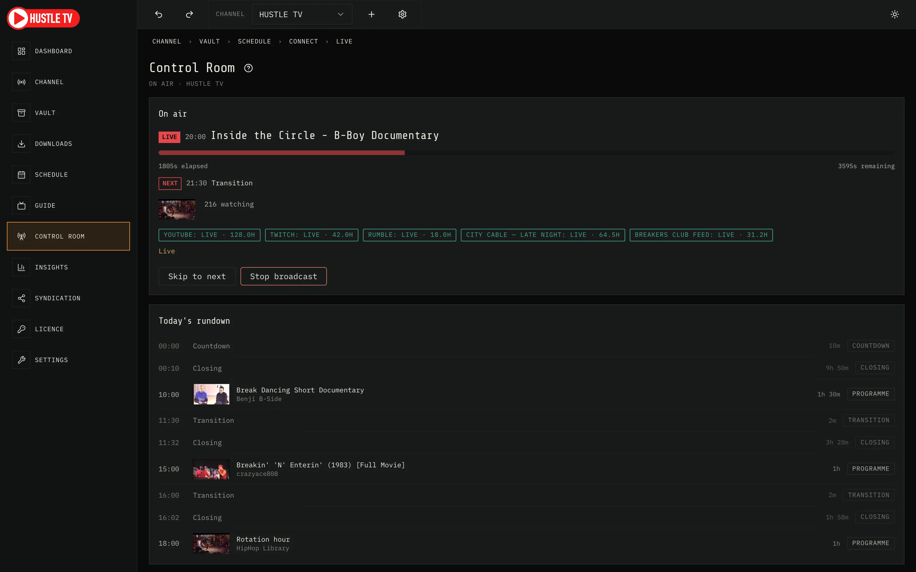Click CHANNEL in the breadcrumb steps
The image size is (916, 572).
coord(167,42)
